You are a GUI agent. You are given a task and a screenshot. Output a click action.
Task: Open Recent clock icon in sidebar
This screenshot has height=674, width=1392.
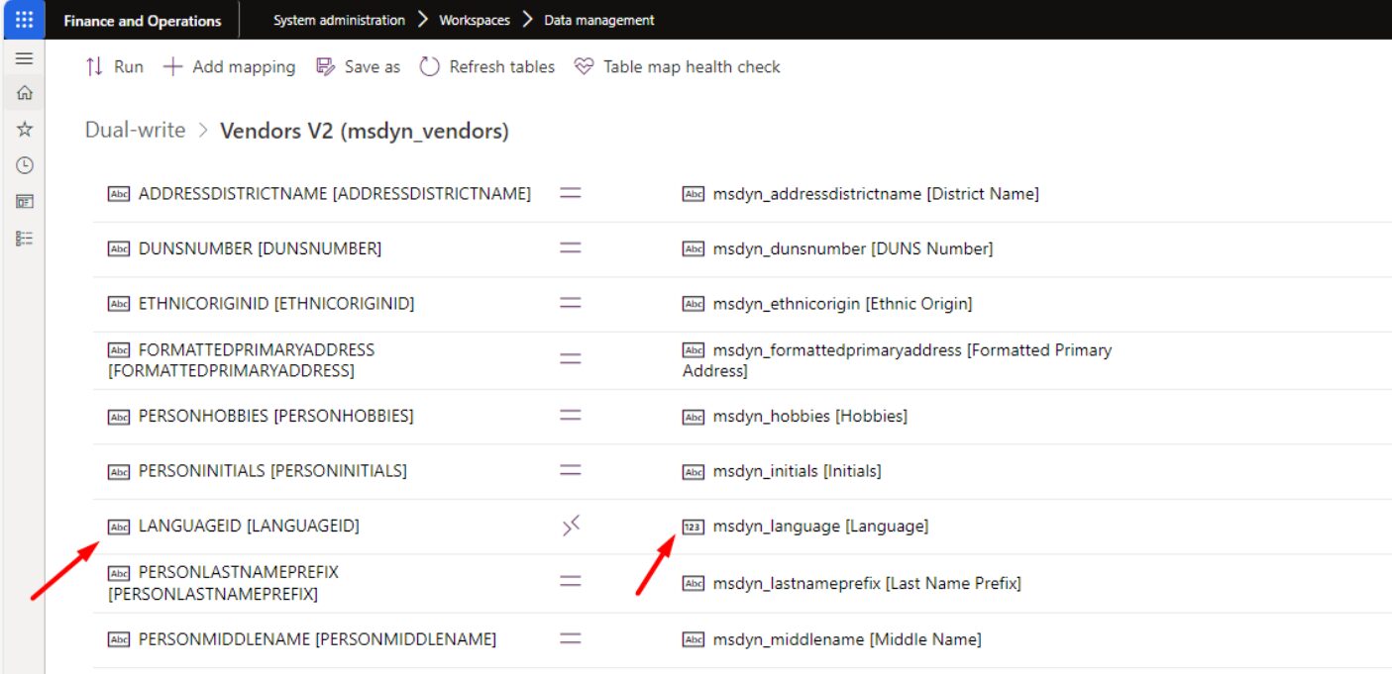pos(25,165)
